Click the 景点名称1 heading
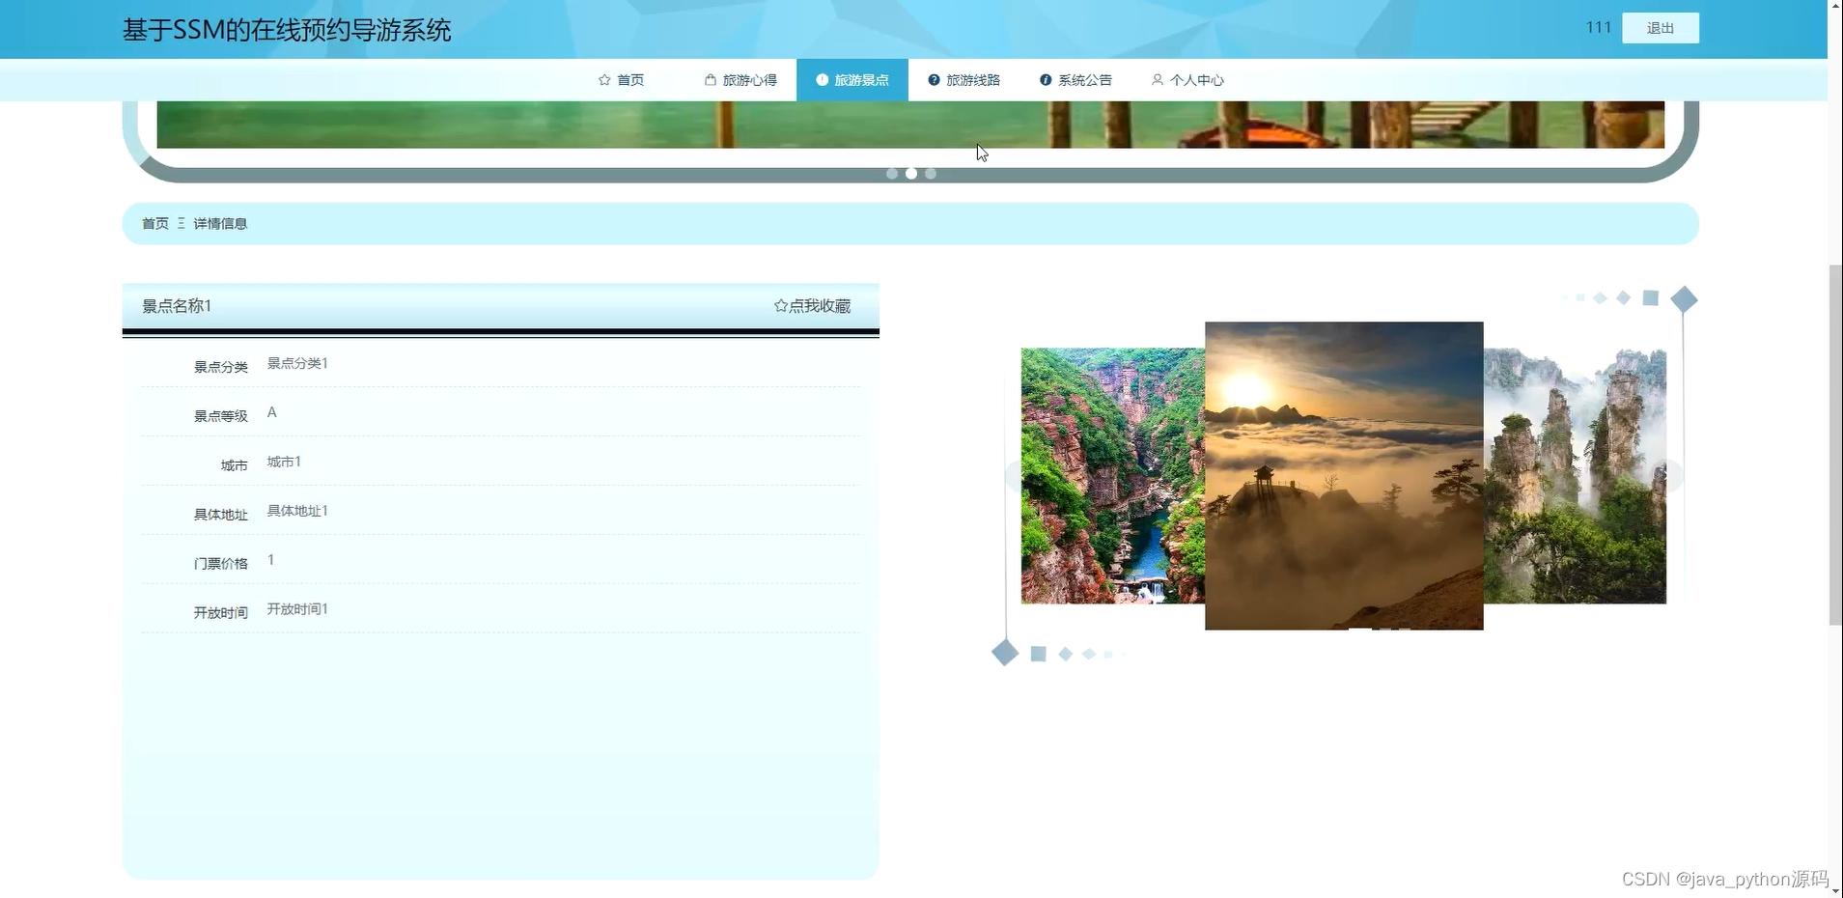This screenshot has height=898, width=1843. coord(177,306)
